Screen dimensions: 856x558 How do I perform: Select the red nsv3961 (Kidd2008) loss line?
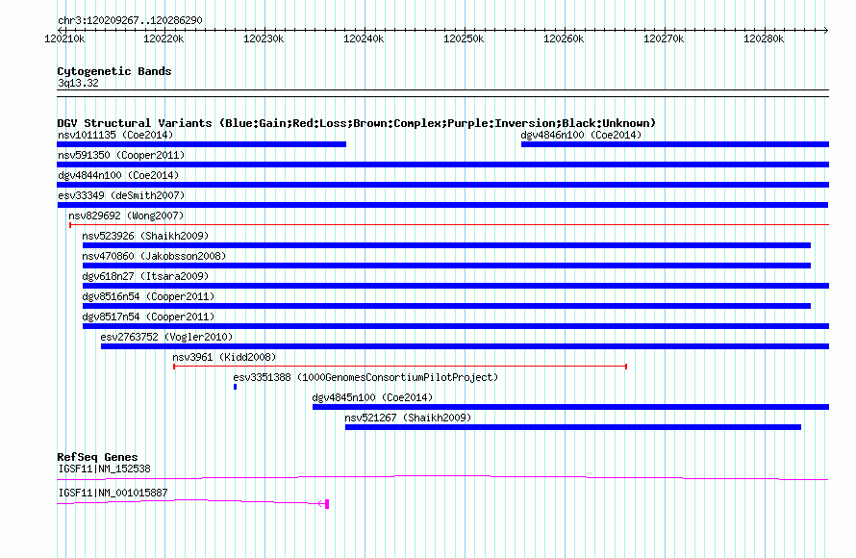tap(400, 367)
